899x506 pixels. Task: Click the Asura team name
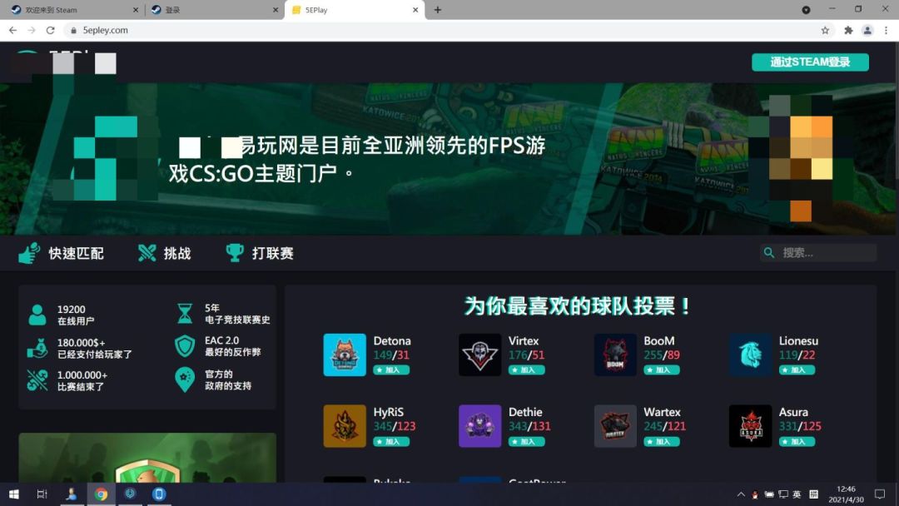pyautogui.click(x=793, y=412)
